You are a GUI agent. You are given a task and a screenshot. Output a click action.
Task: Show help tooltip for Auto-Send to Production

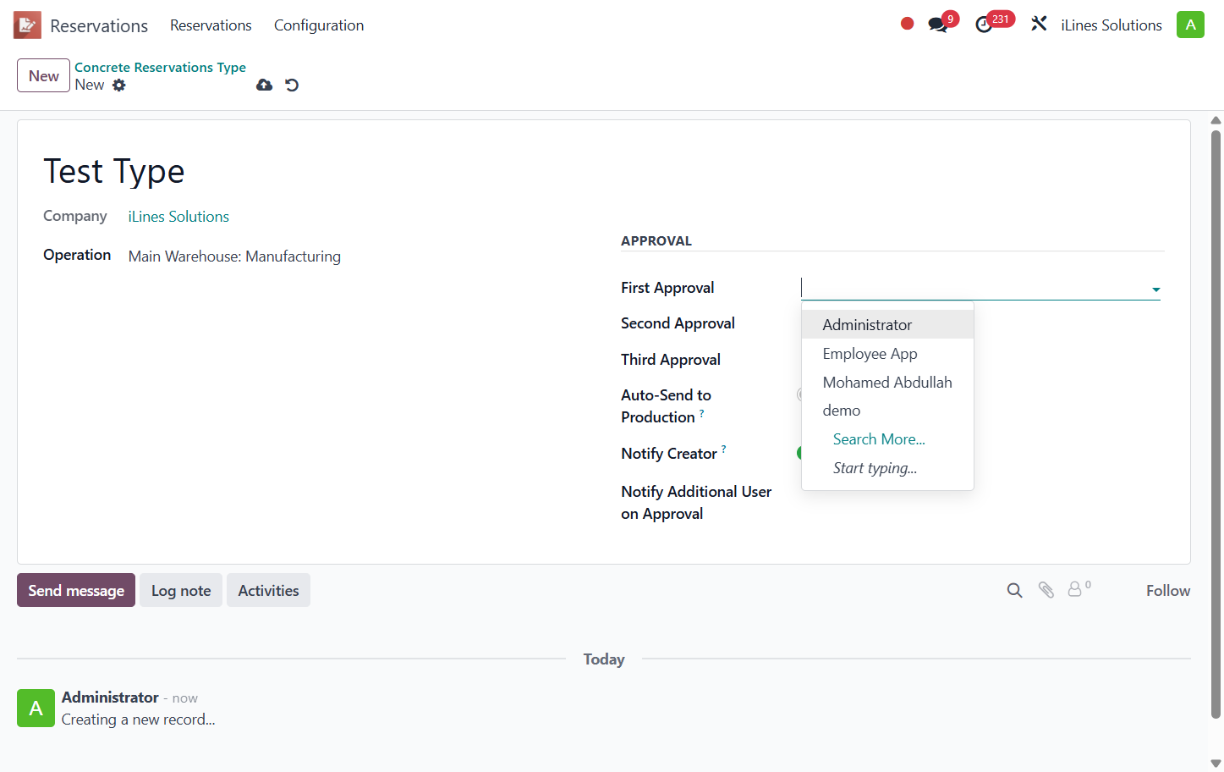pyautogui.click(x=701, y=412)
